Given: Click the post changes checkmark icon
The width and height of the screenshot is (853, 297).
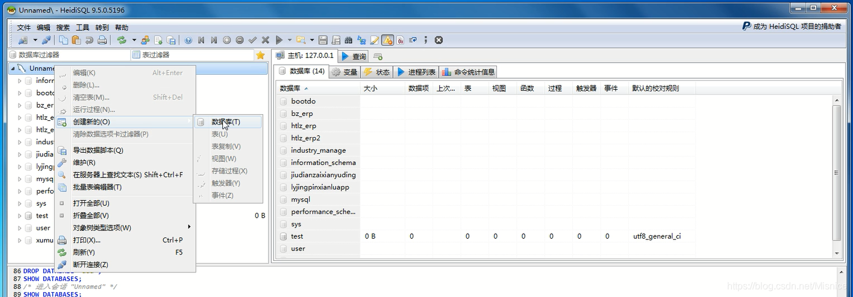Looking at the screenshot, I should coord(252,40).
